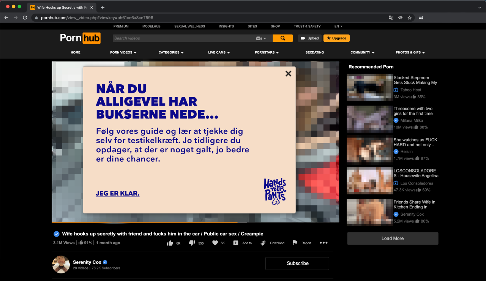Click the translate page icon in address bar
Image resolution: width=486 pixels, height=281 pixels.
click(391, 17)
